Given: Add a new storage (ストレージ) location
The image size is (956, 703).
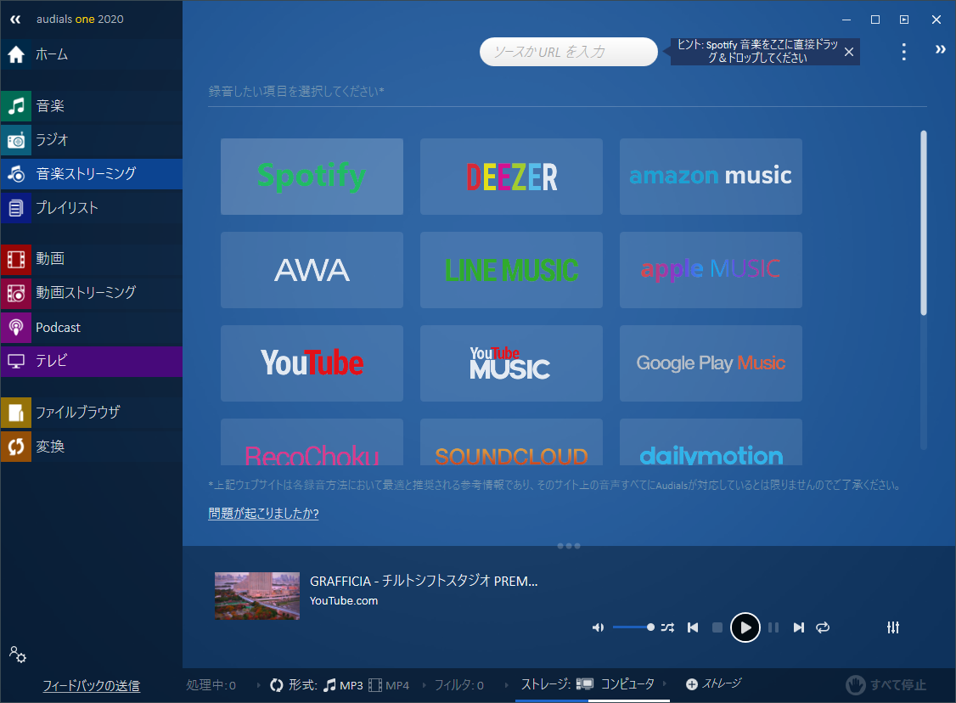Looking at the screenshot, I should coord(713,684).
